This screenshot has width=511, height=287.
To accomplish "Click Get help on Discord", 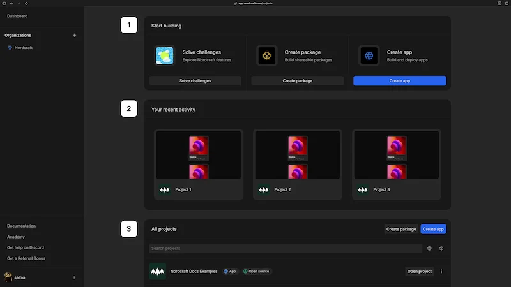I will (26, 247).
